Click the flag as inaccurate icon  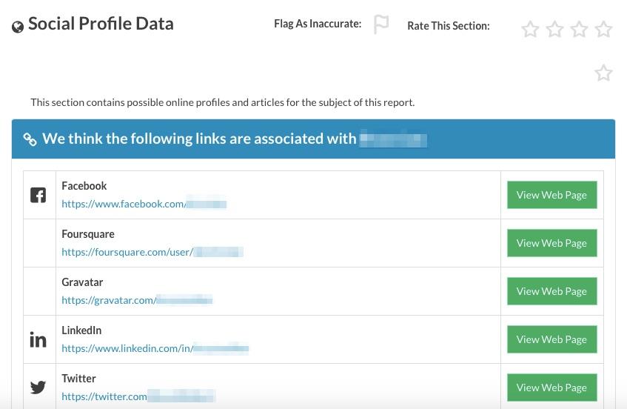point(381,25)
